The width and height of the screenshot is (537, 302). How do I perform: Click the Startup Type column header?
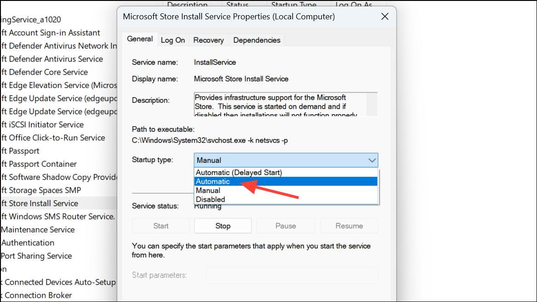click(x=294, y=4)
